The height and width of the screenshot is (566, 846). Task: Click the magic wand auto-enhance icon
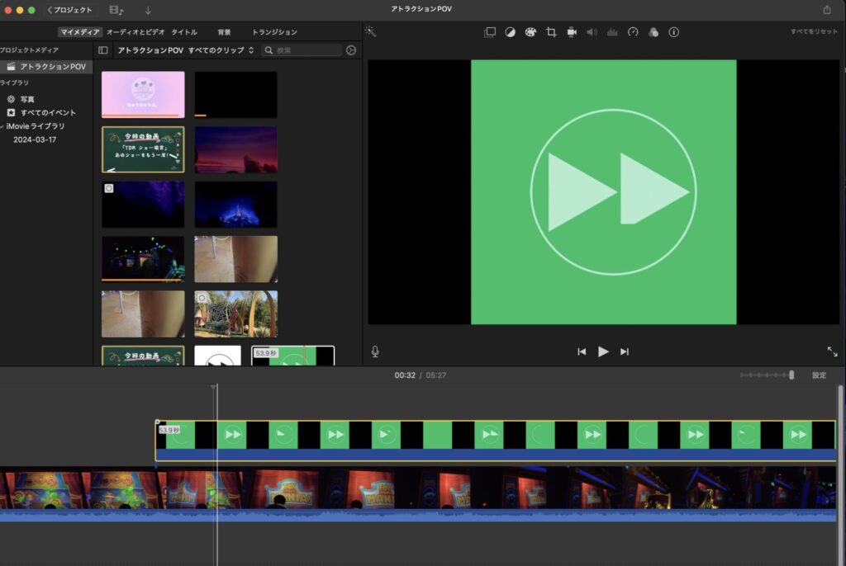click(x=371, y=32)
